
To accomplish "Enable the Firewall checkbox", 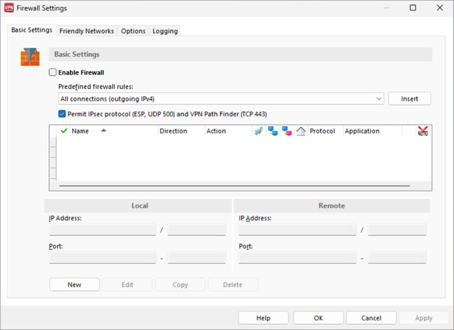I will (x=53, y=73).
